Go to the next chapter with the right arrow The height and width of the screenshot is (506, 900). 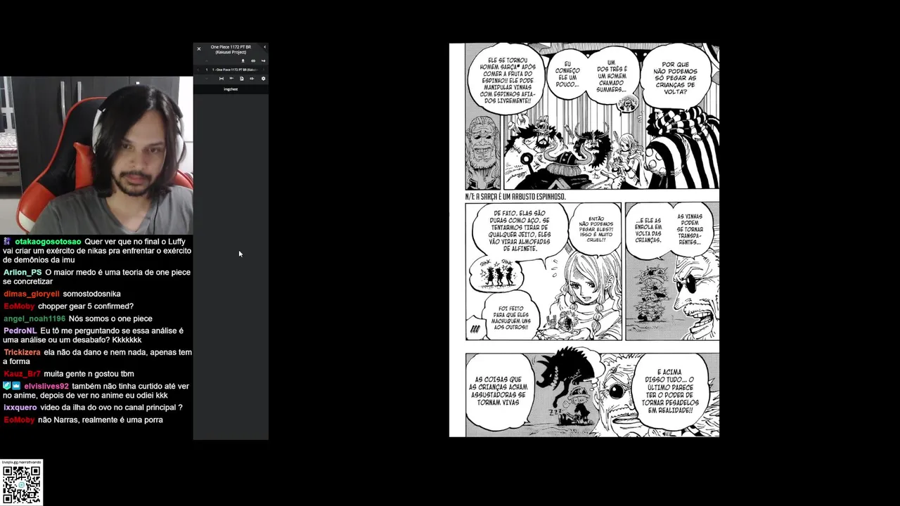point(264,70)
